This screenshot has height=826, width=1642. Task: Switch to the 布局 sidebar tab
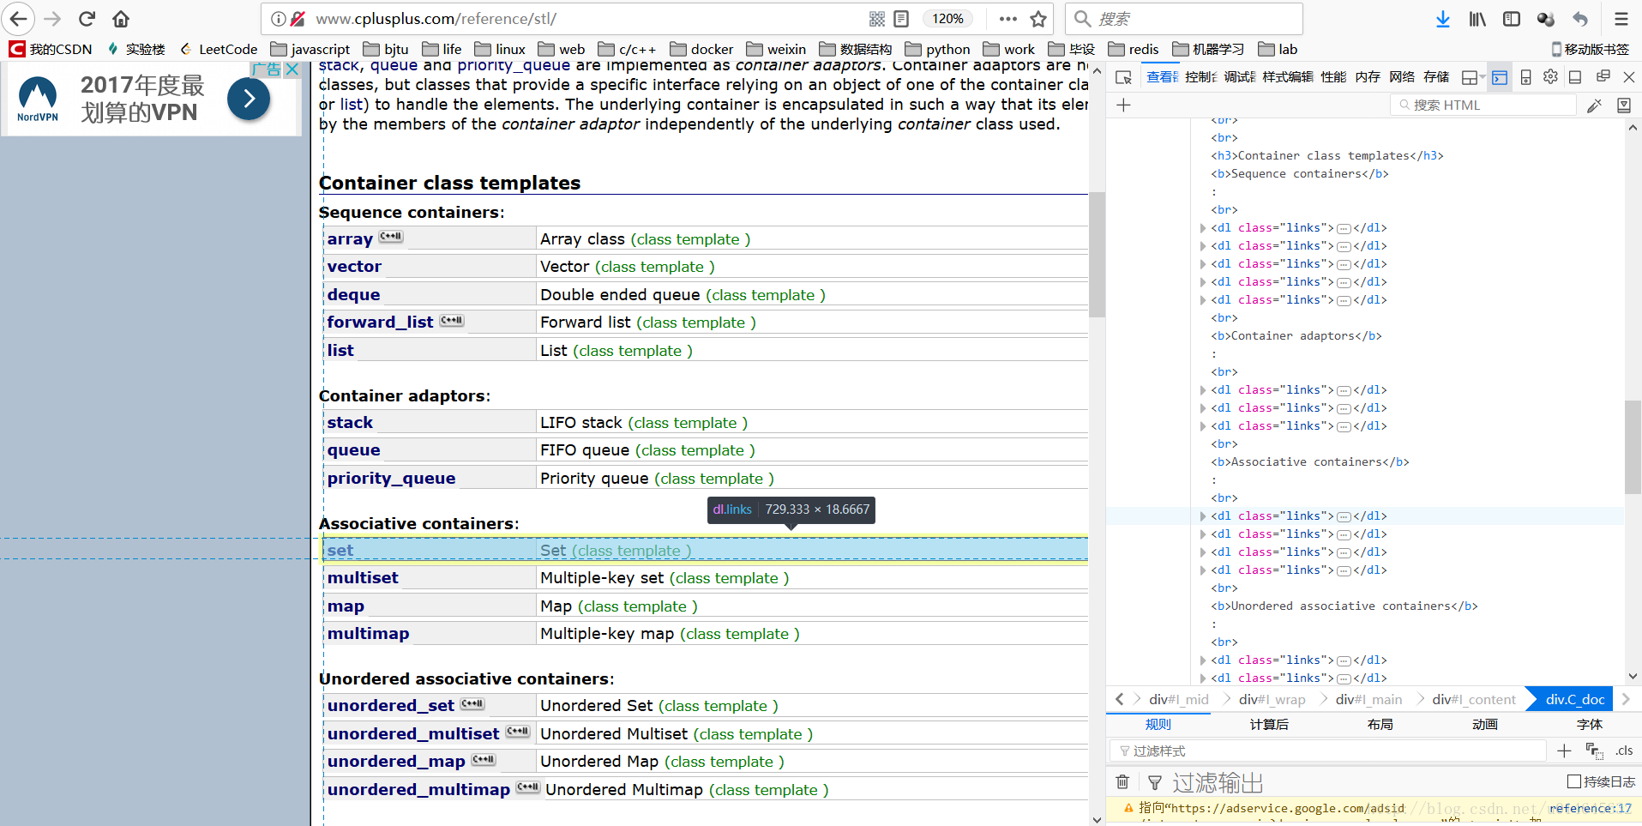click(1380, 725)
